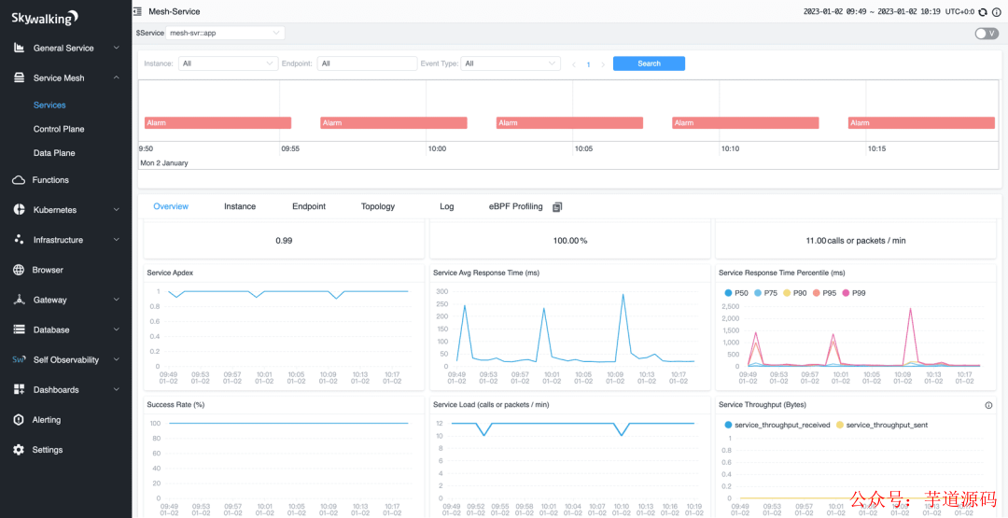Go to previous events page arrow
The height and width of the screenshot is (518, 1008).
click(573, 64)
